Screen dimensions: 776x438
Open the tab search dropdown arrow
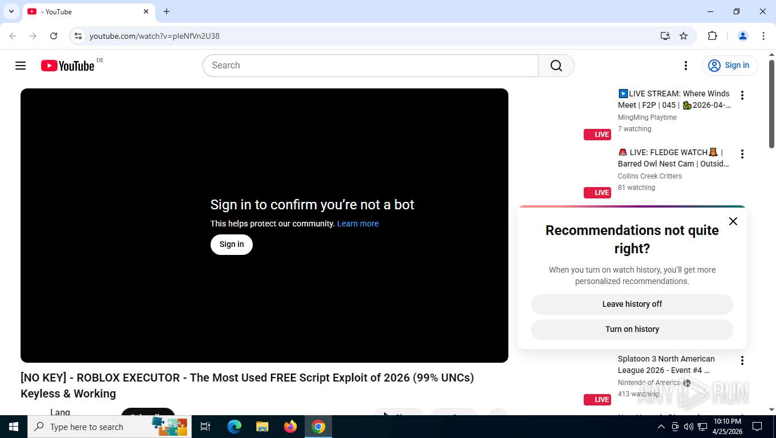tap(11, 11)
